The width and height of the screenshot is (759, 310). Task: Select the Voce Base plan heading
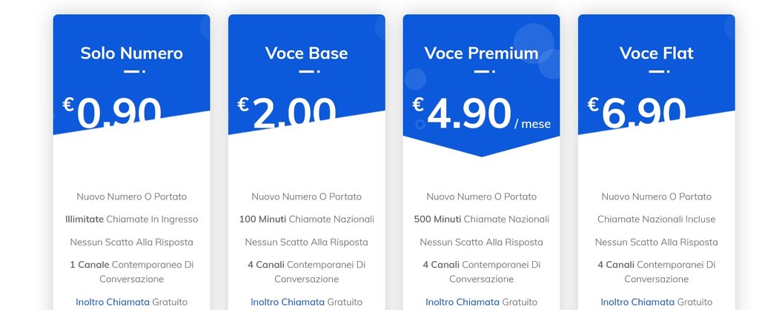pos(306,53)
